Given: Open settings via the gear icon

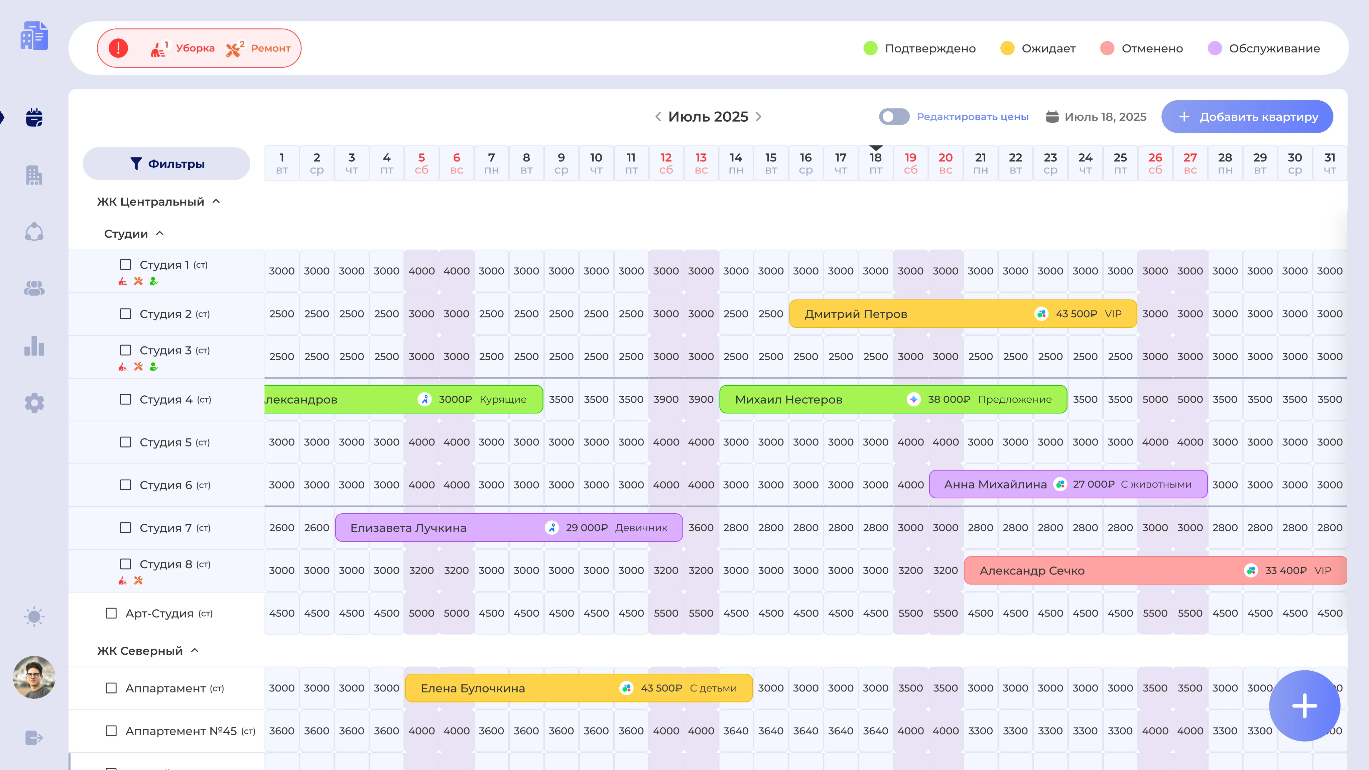Looking at the screenshot, I should tap(34, 403).
